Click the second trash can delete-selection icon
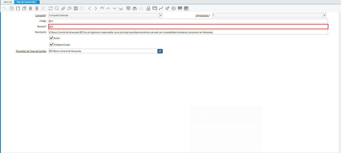This screenshot has height=153, width=341. point(37,8)
